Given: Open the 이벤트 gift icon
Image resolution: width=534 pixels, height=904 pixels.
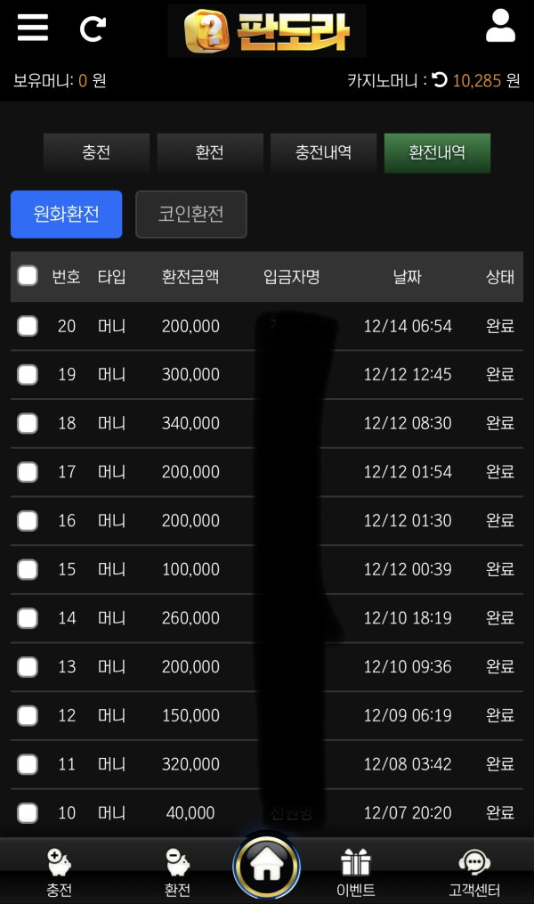Looking at the screenshot, I should (356, 863).
